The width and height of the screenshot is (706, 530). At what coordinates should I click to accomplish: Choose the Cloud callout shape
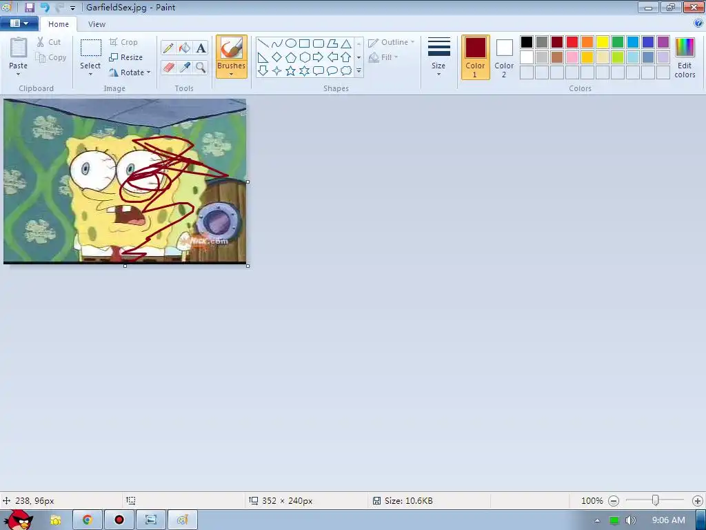click(x=346, y=71)
